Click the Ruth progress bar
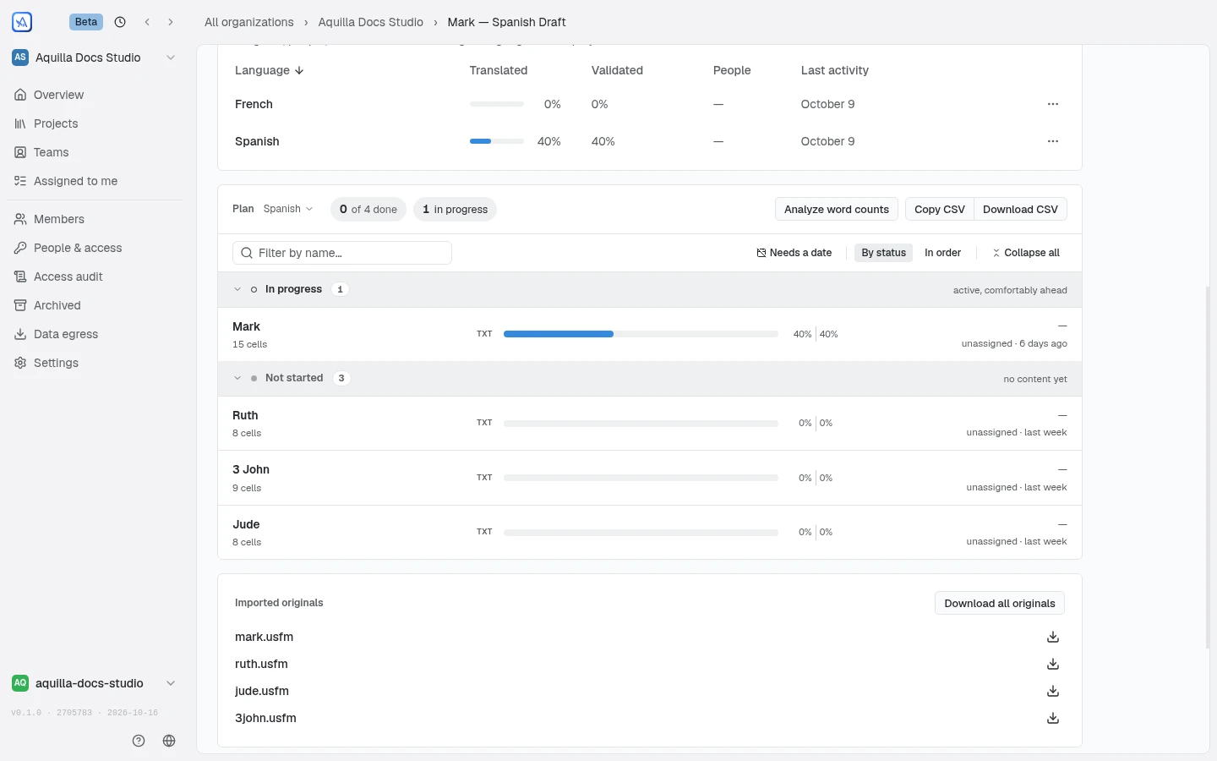The height and width of the screenshot is (761, 1217). tap(641, 423)
